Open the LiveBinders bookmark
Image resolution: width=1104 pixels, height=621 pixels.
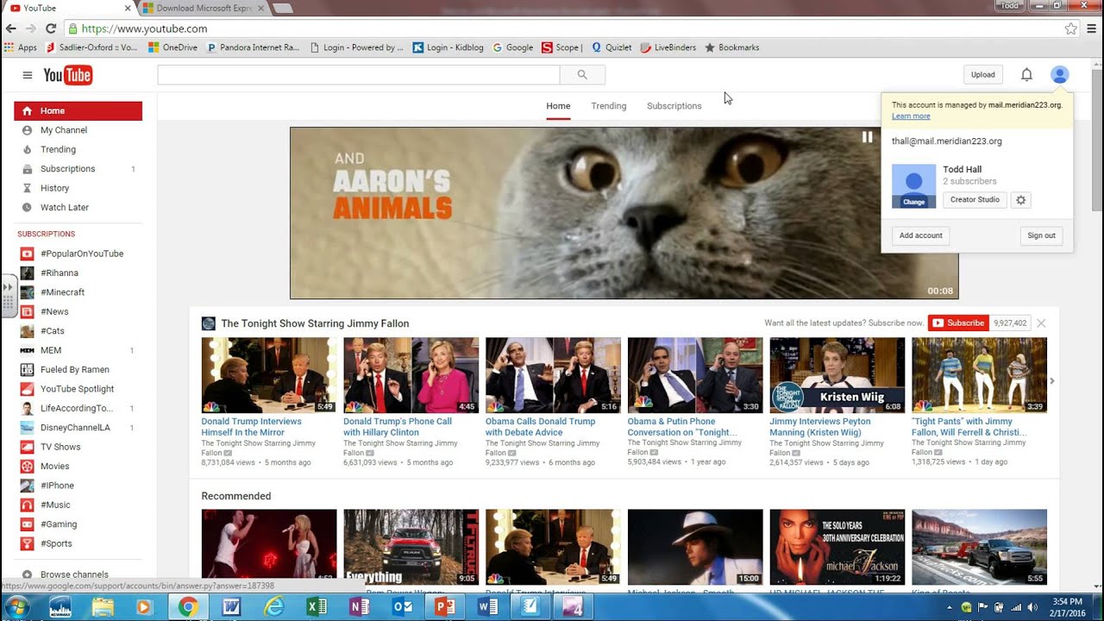point(668,47)
